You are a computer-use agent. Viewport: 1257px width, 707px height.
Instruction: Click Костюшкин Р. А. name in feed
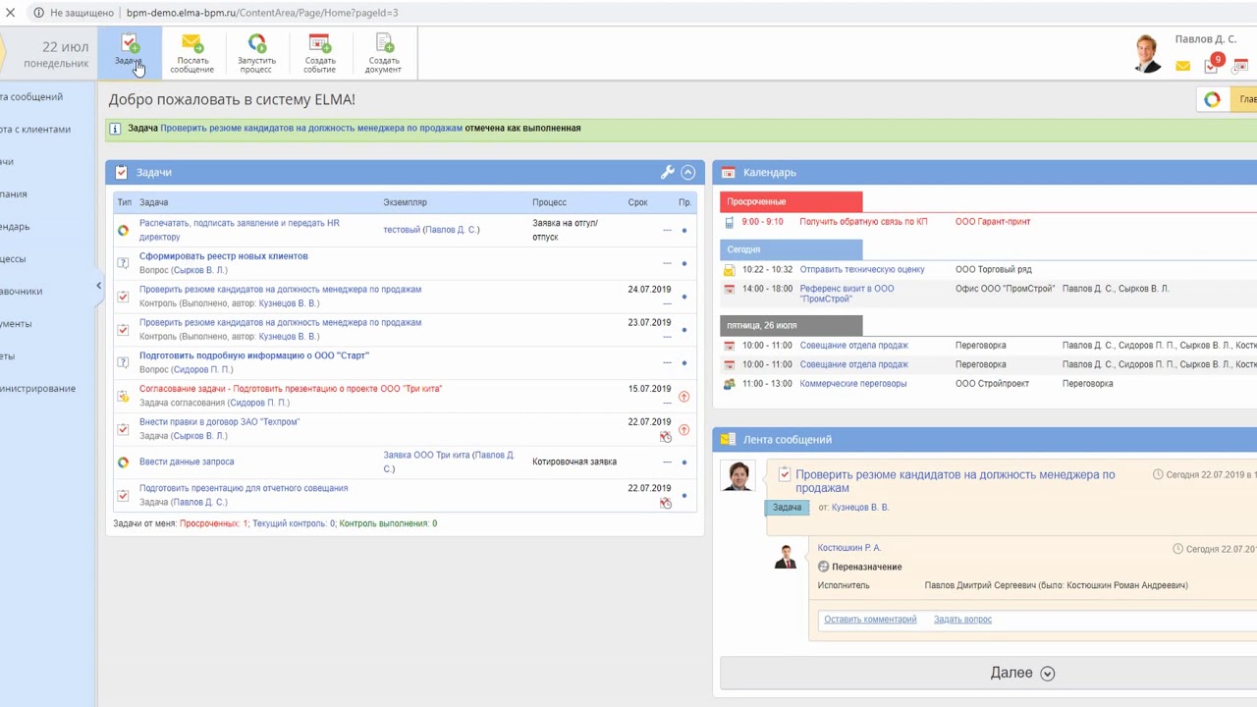[x=849, y=548]
